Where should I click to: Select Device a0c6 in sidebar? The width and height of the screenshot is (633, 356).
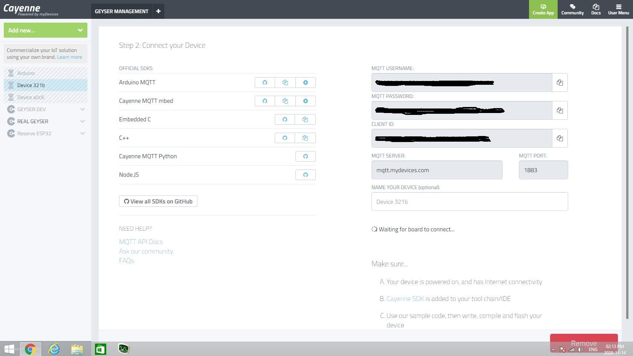click(x=46, y=97)
